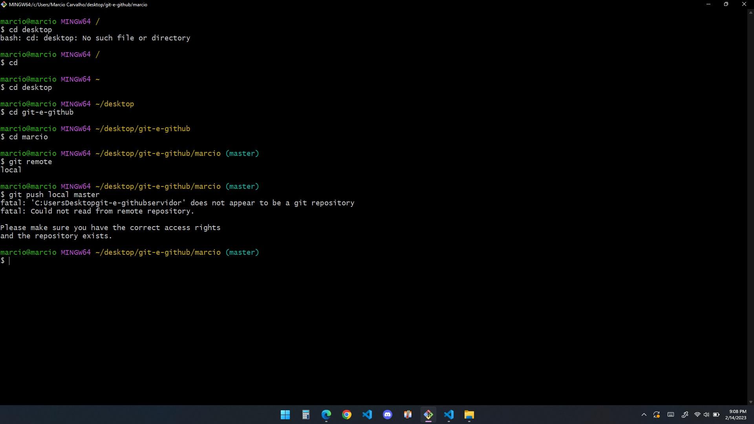
Task: Open Microsoft Edge from the taskbar
Action: click(326, 415)
